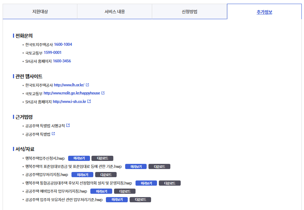Switch to the 지원대상 tab

coord(40,11)
